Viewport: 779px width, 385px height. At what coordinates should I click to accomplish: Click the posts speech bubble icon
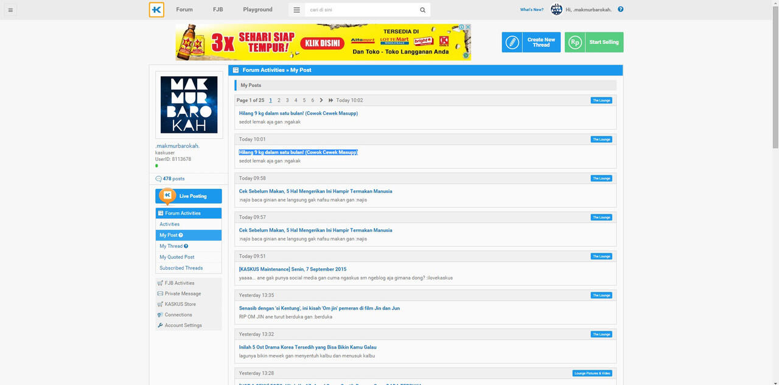coord(159,178)
